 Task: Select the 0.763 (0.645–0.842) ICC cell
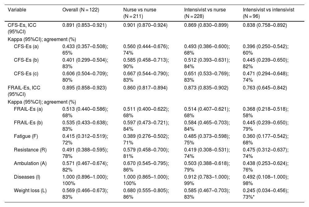pos(265,88)
